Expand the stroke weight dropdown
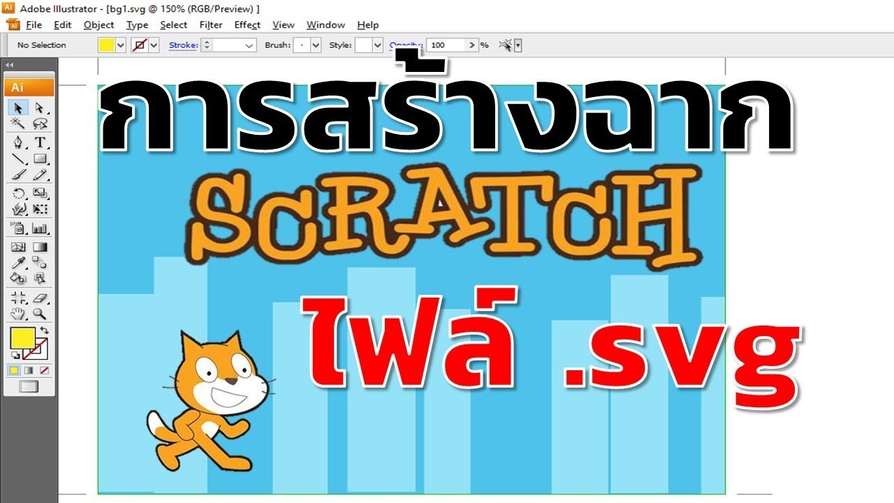 pos(250,45)
